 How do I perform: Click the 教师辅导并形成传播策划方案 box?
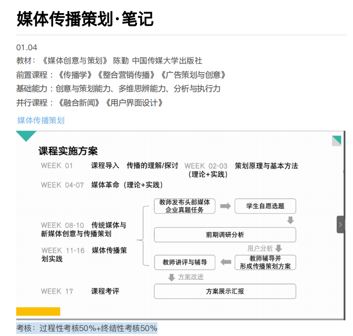pyautogui.click(x=265, y=262)
